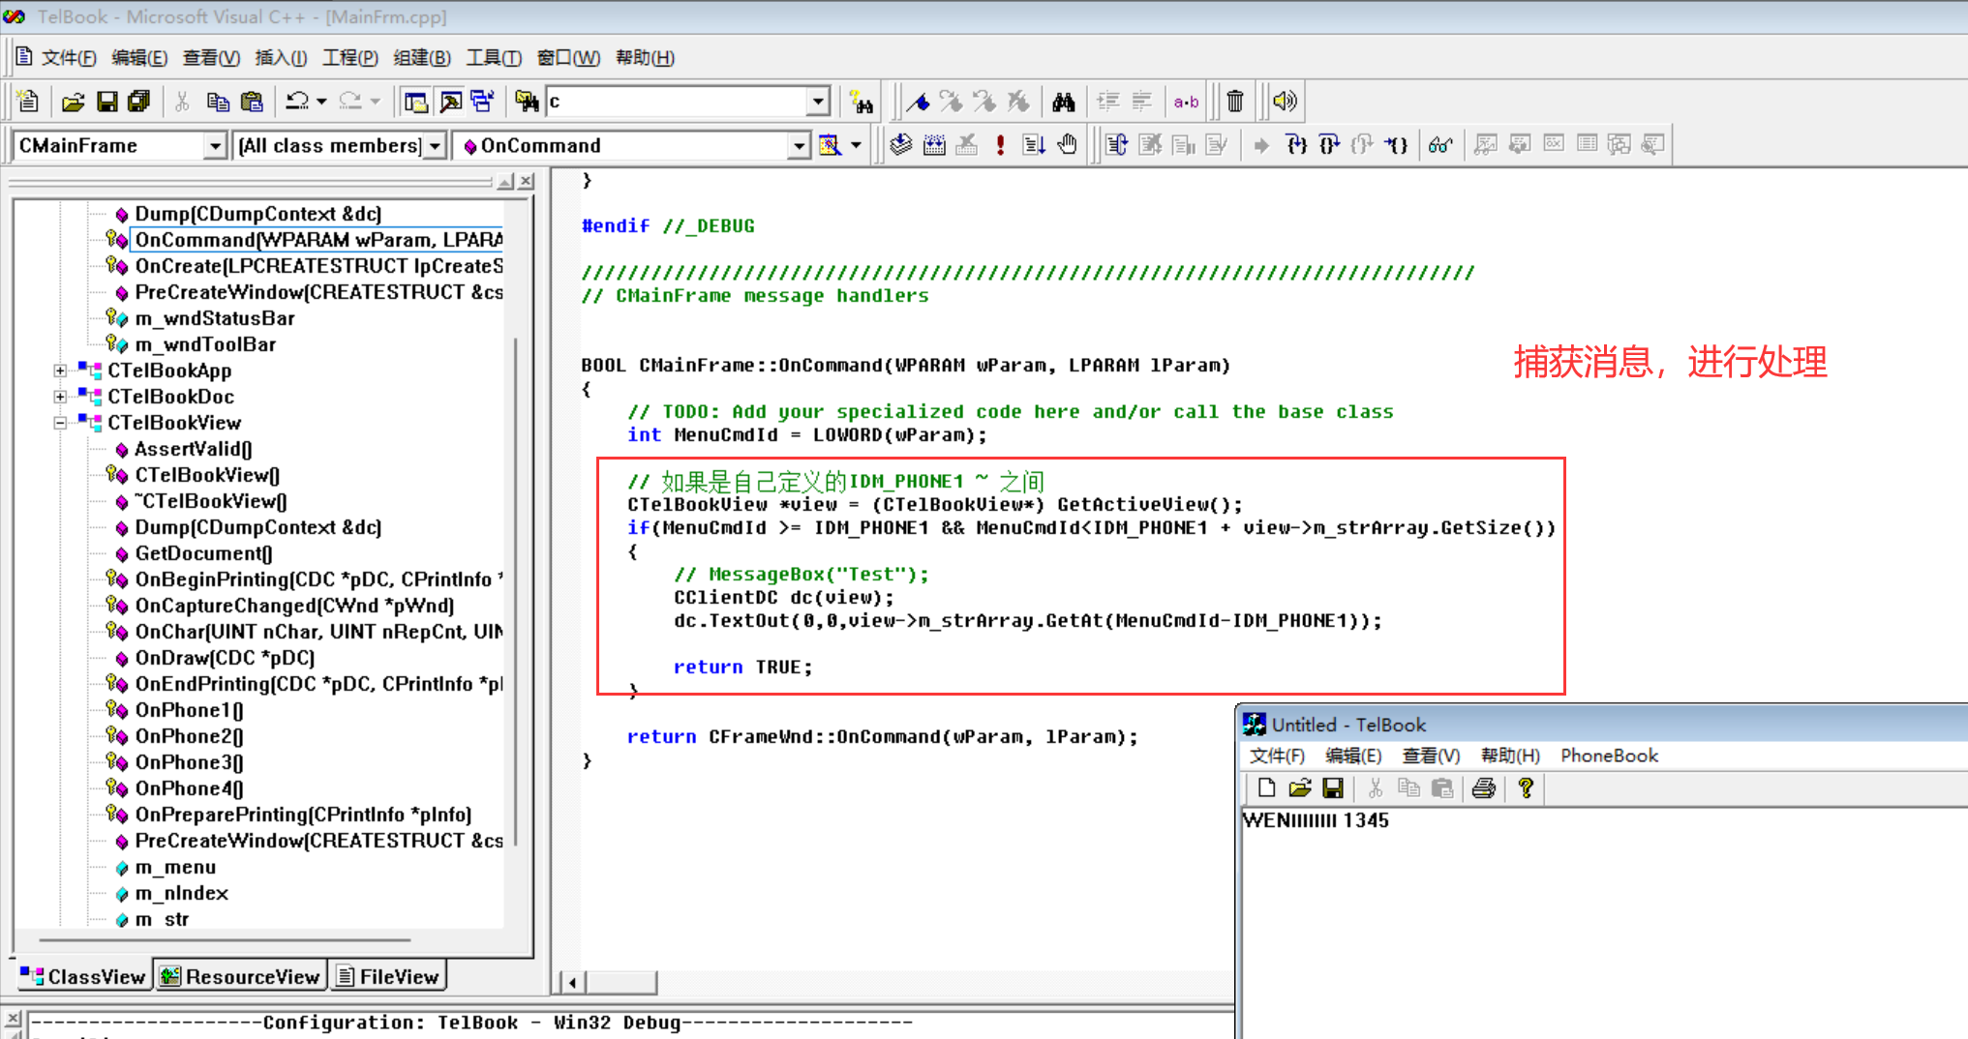Viewport: 1968px width, 1039px height.
Task: Open the PhoneBook menu in TelBook window
Action: pos(1609,756)
